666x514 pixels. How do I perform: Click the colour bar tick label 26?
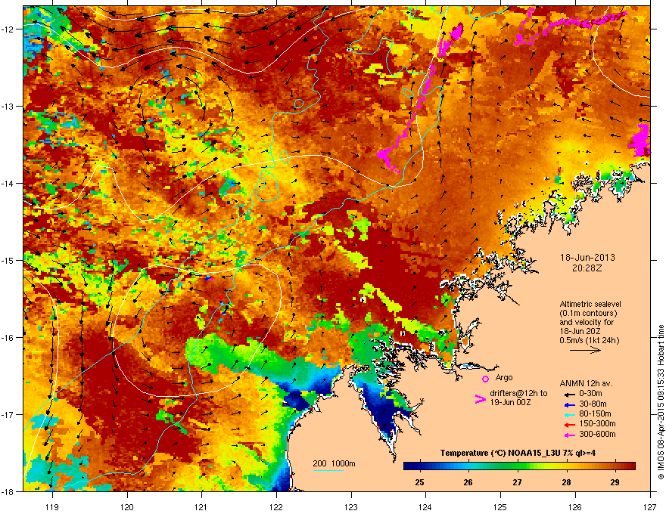[x=468, y=482]
